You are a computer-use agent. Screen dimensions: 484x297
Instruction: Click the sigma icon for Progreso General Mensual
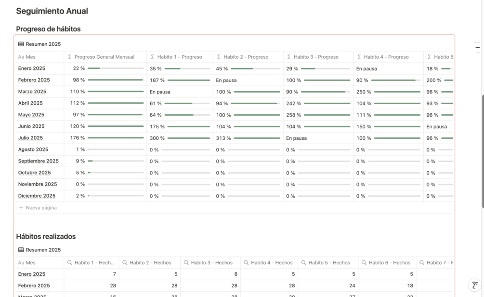coord(70,57)
